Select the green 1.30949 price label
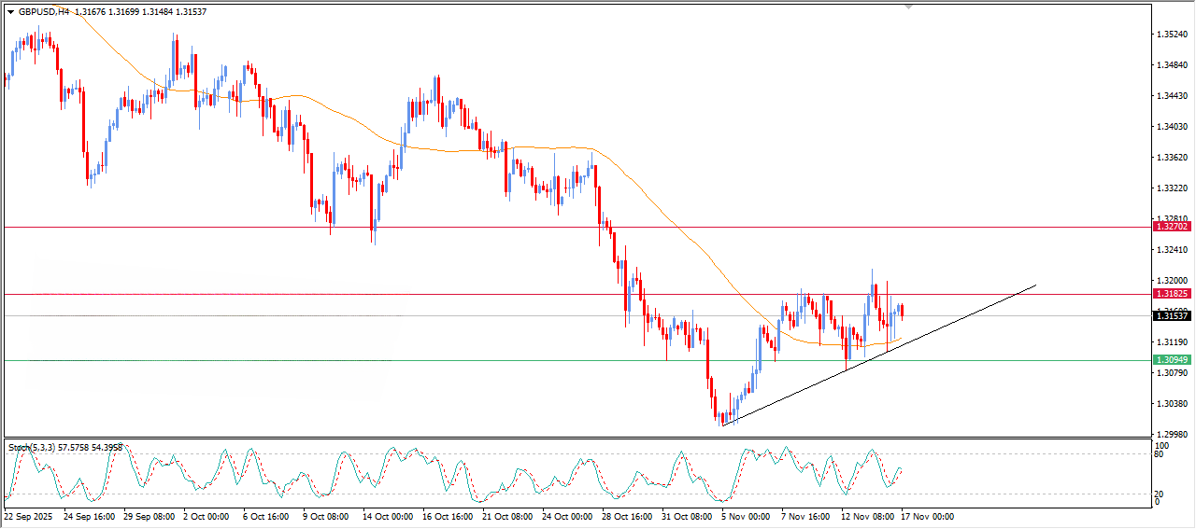 tap(1171, 360)
